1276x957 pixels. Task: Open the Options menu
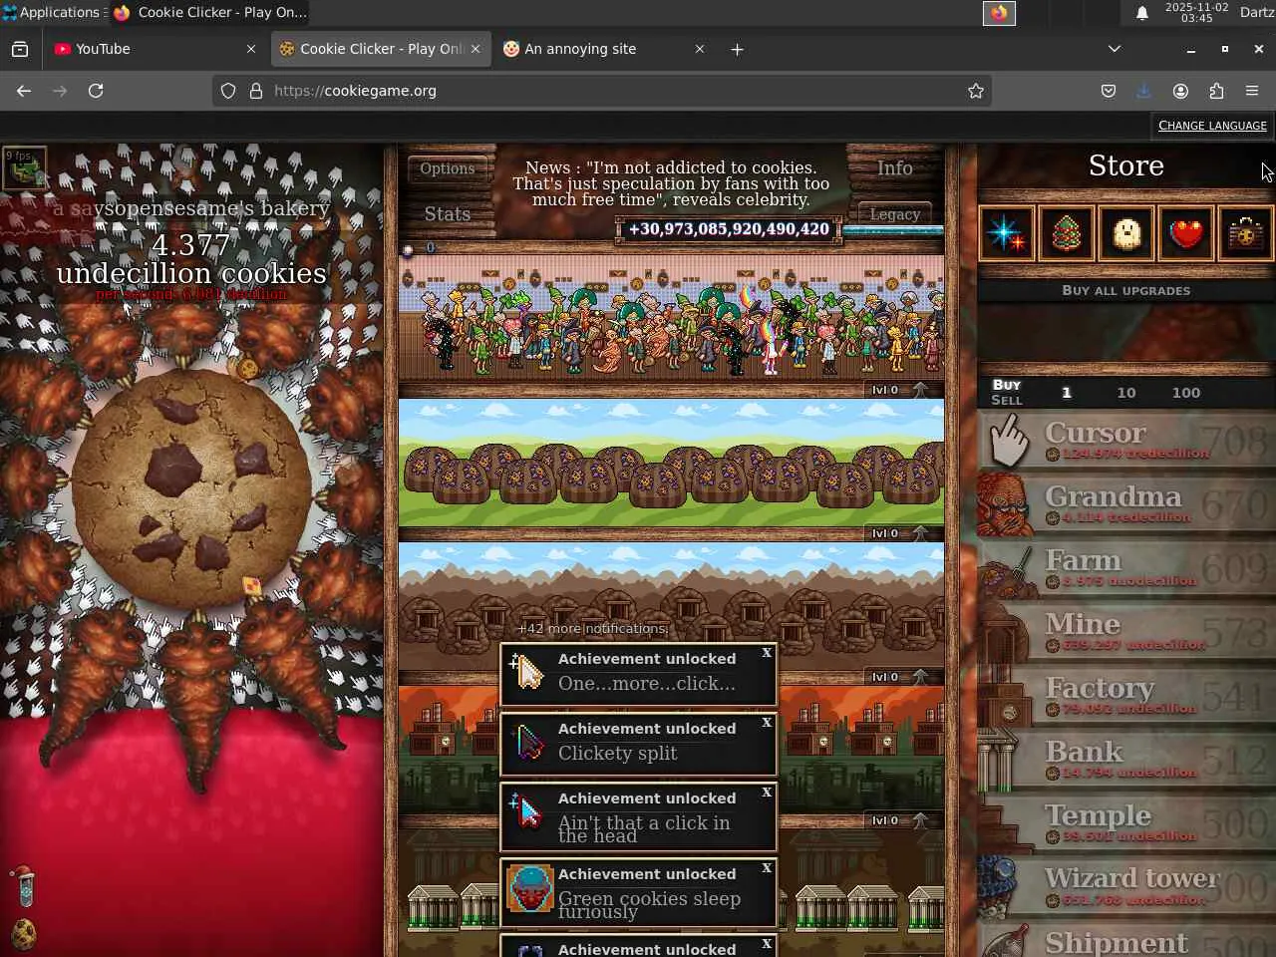448,168
